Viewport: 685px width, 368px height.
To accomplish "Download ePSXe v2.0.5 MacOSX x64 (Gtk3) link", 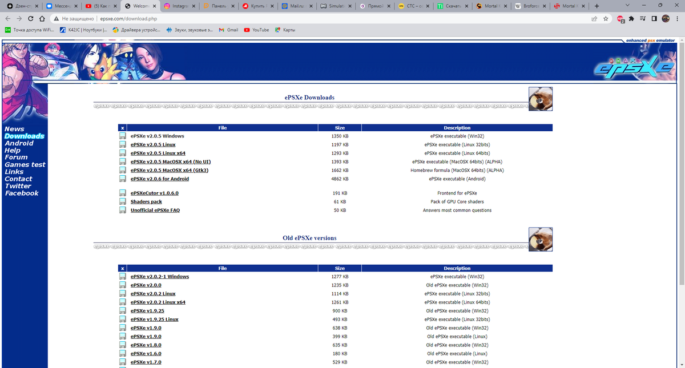I will [x=170, y=171].
